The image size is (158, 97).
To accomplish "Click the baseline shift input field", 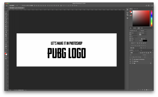I will tap(133, 41).
